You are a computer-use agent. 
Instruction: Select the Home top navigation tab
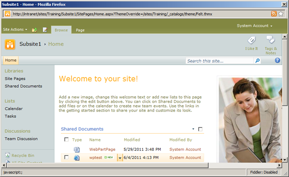coord(11,60)
